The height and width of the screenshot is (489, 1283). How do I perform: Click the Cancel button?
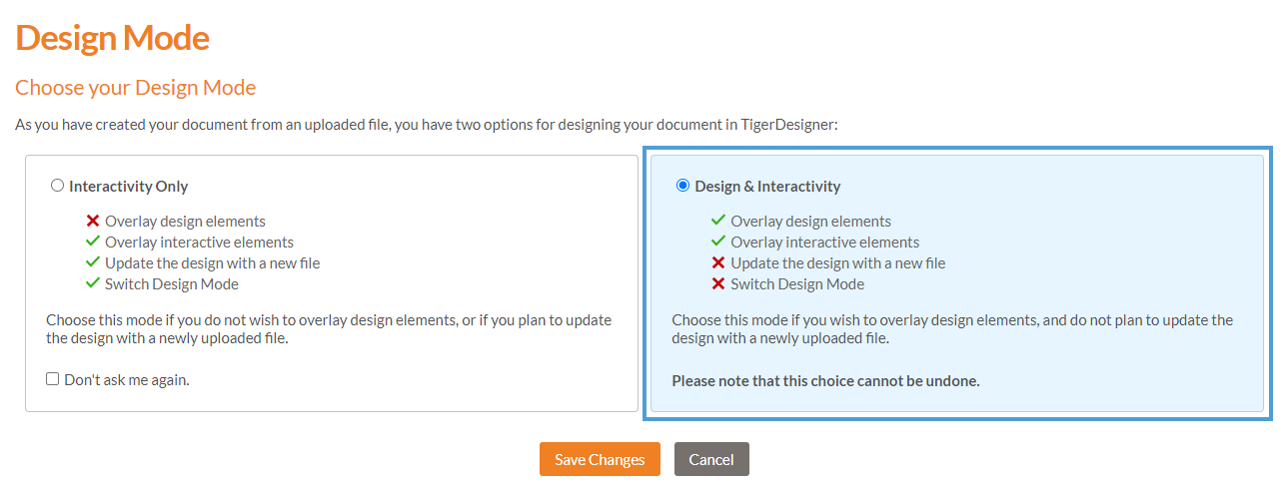coord(711,459)
